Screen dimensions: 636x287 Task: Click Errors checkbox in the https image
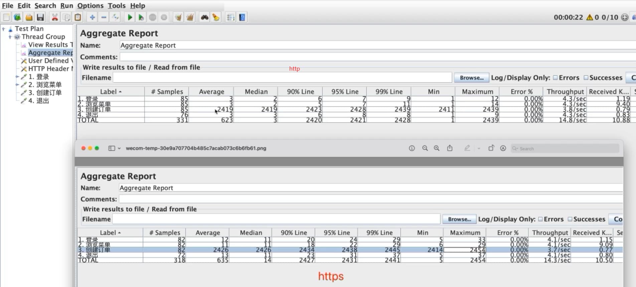pyautogui.click(x=540, y=219)
